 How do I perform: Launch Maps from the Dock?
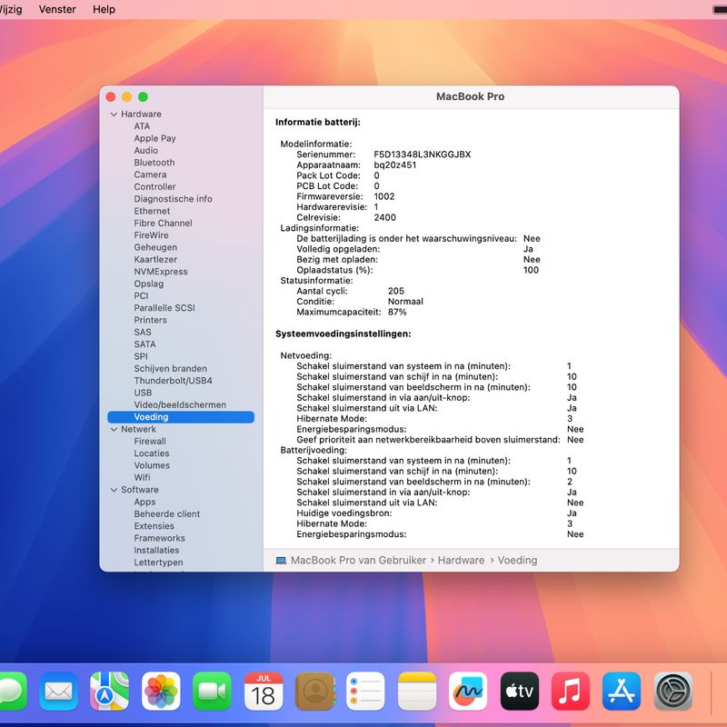(109, 691)
